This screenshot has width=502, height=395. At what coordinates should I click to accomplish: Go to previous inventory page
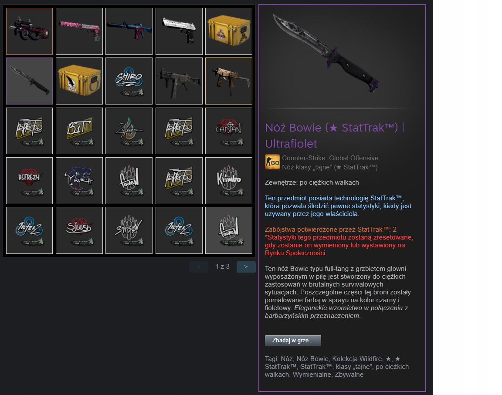click(x=199, y=267)
